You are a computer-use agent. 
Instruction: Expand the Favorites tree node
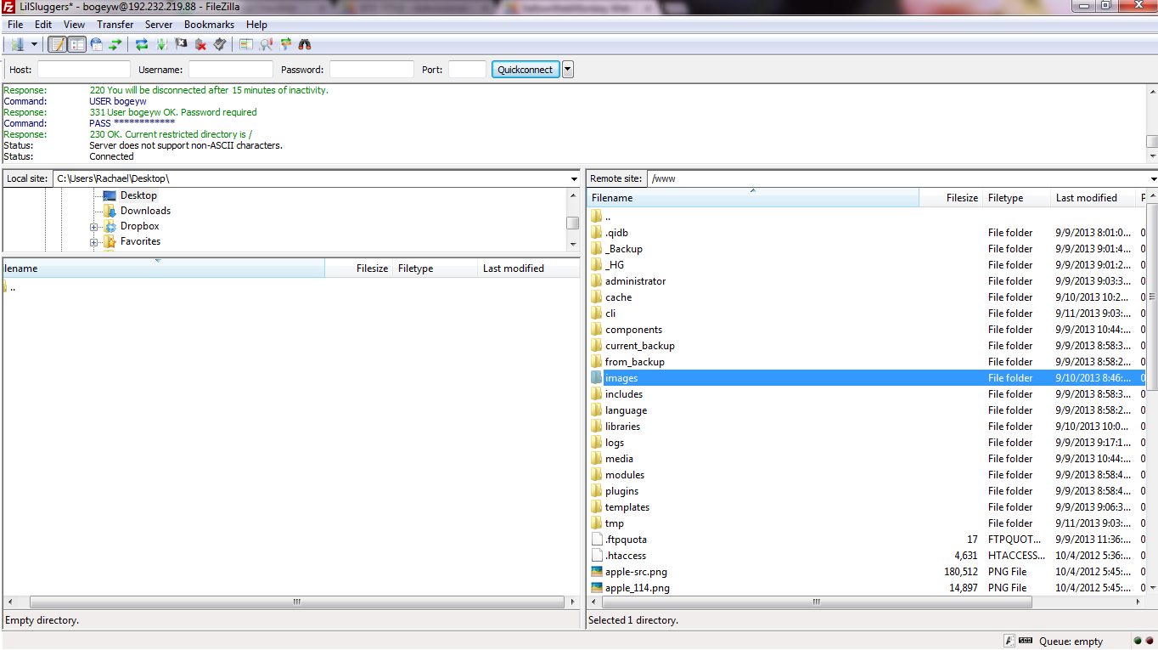[94, 242]
